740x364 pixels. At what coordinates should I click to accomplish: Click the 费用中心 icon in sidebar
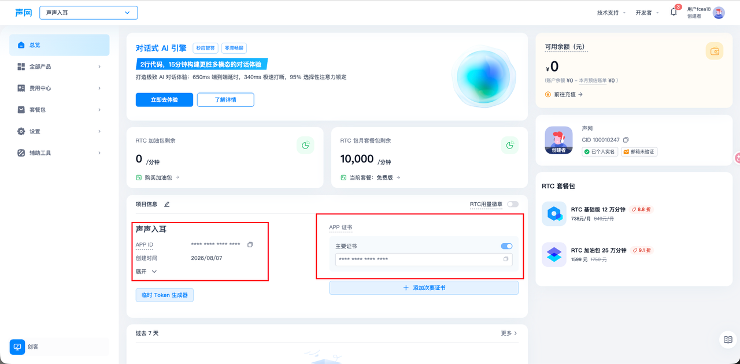point(21,88)
